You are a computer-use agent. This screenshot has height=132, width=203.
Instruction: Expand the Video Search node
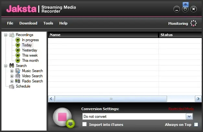tap(12, 76)
